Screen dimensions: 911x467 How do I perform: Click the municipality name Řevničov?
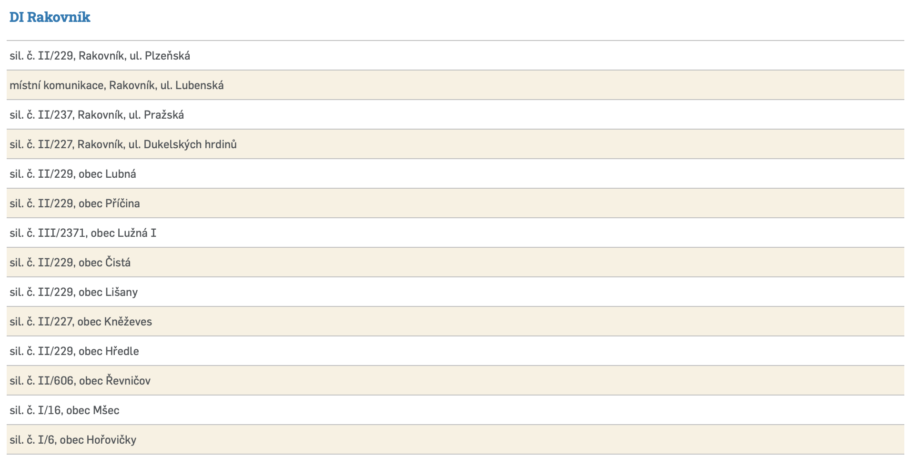coord(128,381)
